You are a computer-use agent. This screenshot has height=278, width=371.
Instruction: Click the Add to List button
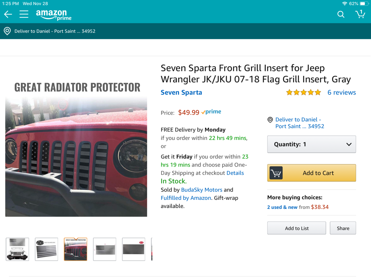tap(296, 228)
